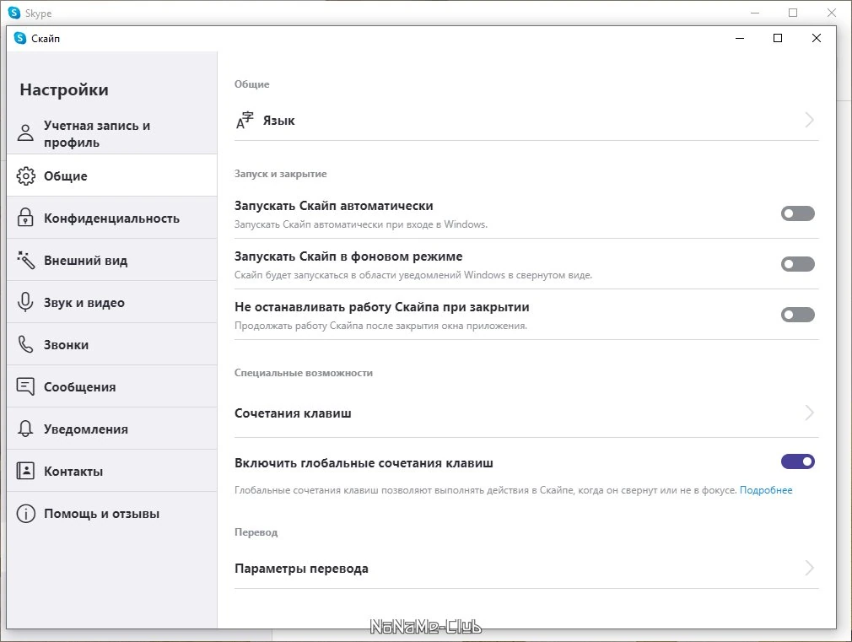The height and width of the screenshot is (642, 852).
Task: Enable Запускать Скайп автоматически toggle
Action: [x=798, y=213]
